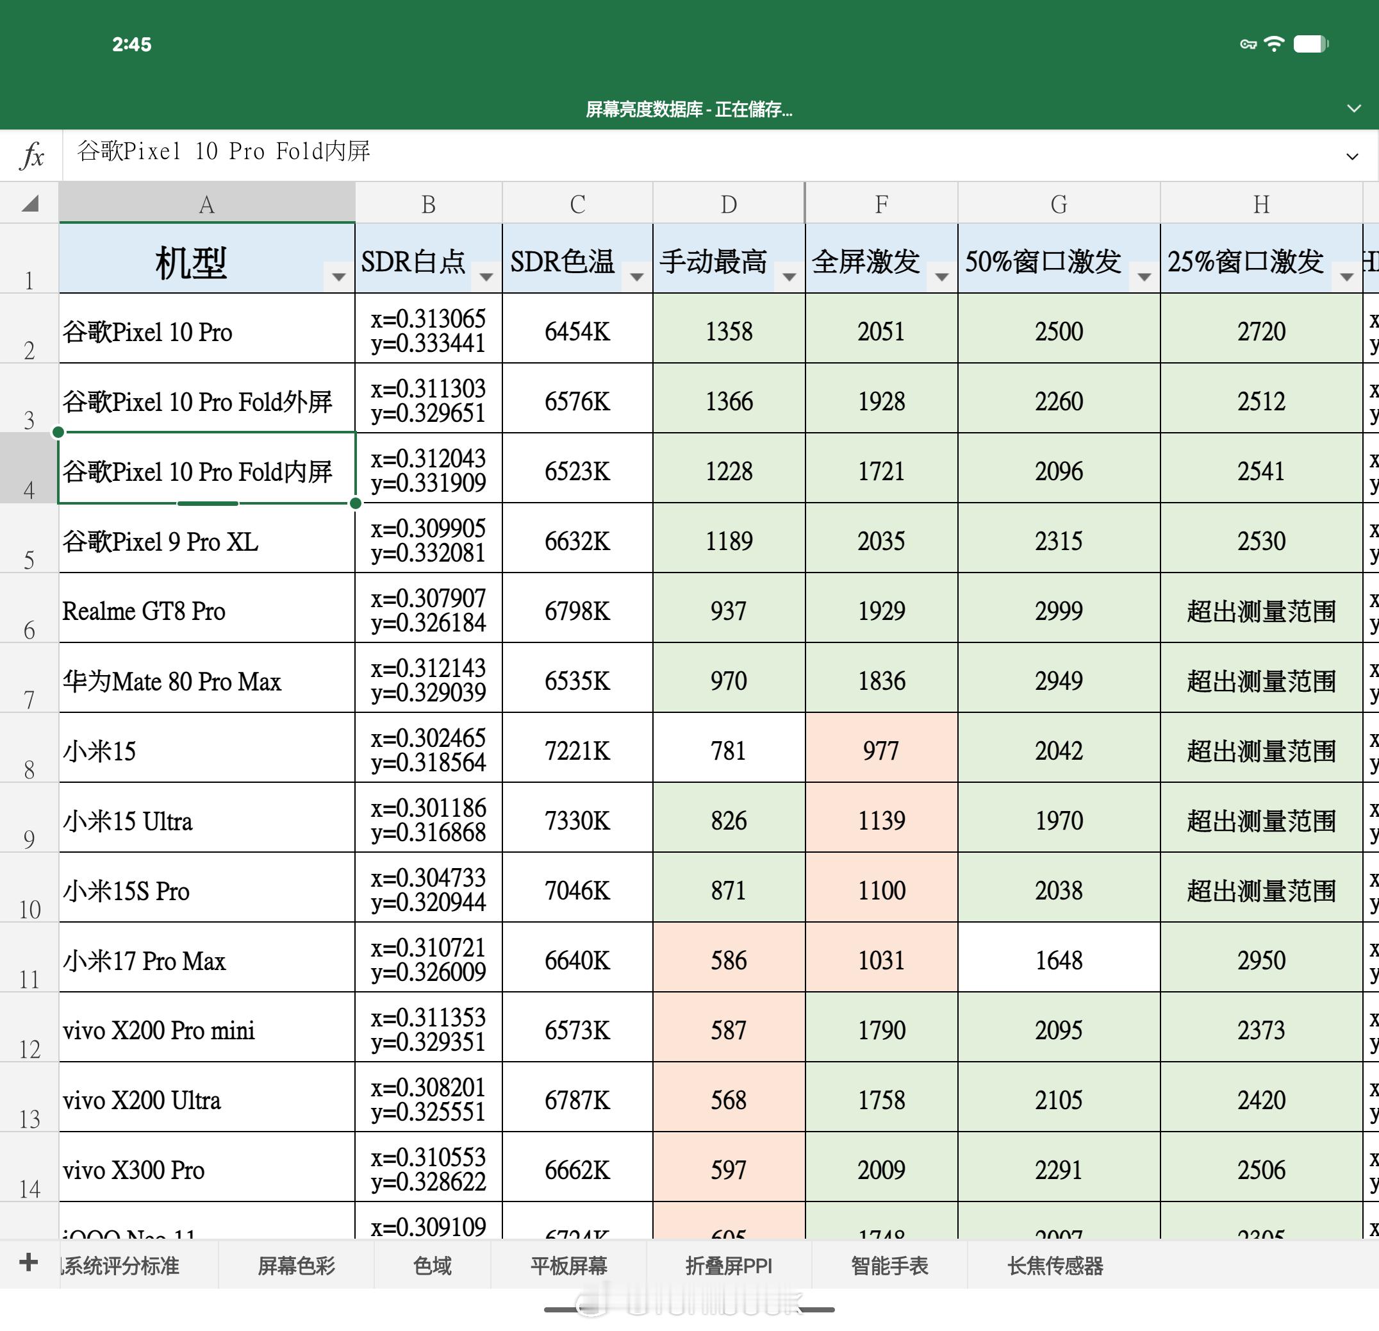Collapse the green title bar via its chevron
Image resolution: width=1379 pixels, height=1331 pixels.
pyautogui.click(x=1353, y=109)
